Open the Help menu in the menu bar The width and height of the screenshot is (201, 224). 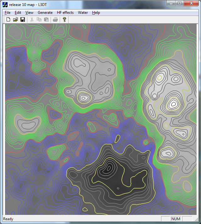click(x=96, y=13)
